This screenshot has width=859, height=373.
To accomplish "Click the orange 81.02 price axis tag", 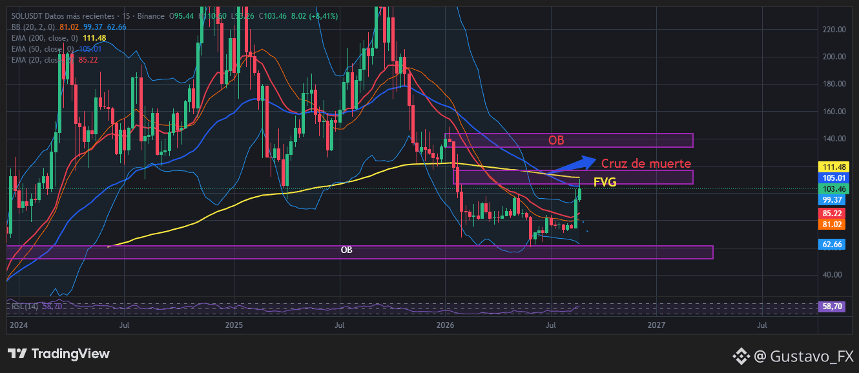I will 833,224.
